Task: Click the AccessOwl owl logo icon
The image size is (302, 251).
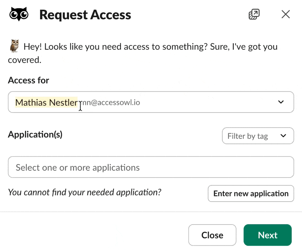Action: pos(18,14)
